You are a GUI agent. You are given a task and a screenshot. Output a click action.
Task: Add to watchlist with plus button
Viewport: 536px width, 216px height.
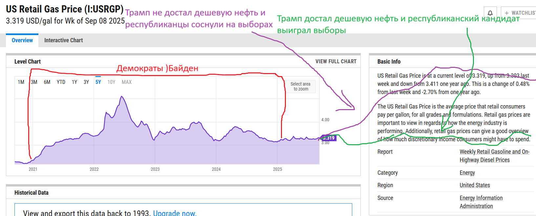click(x=519, y=13)
